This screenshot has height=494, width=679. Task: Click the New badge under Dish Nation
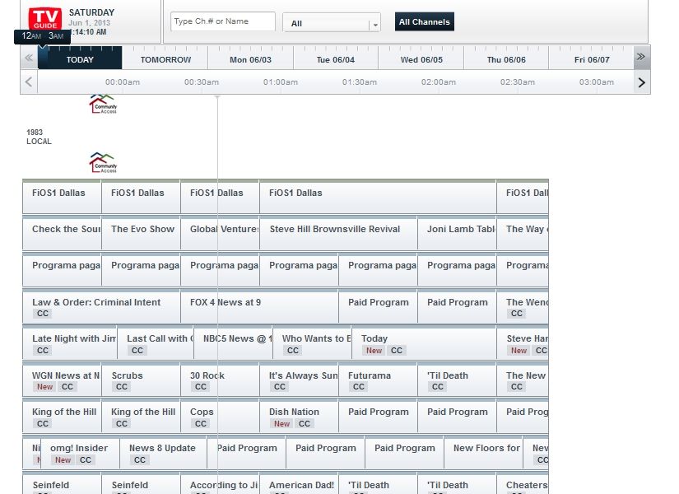point(281,424)
